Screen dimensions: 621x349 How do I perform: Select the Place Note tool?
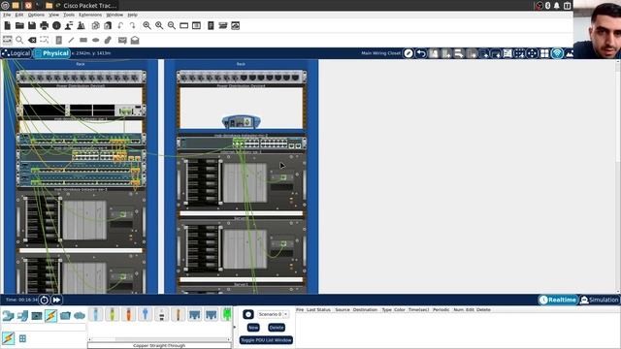click(x=58, y=40)
